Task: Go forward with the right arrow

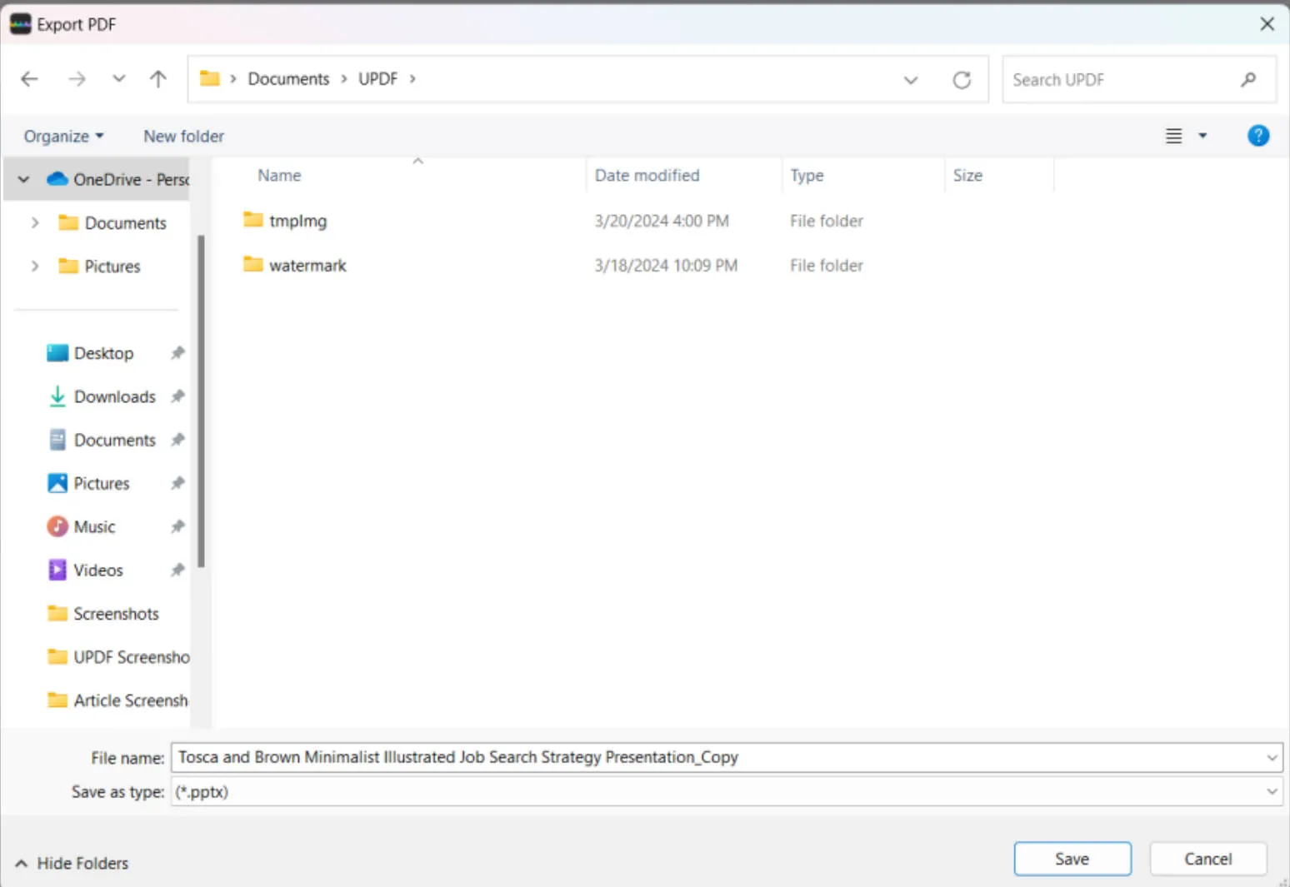Action: point(77,79)
